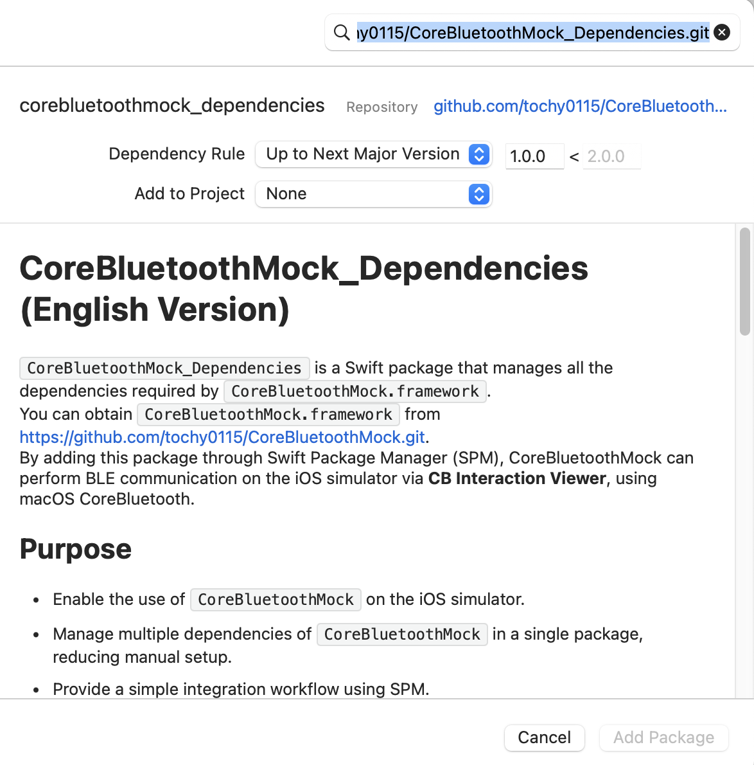Click the 2.0.0 upper version field
754x765 pixels.
[611, 156]
